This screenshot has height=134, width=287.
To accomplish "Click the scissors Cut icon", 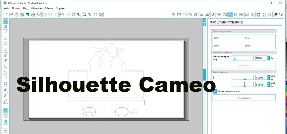I will pyautogui.click(x=56, y=14).
